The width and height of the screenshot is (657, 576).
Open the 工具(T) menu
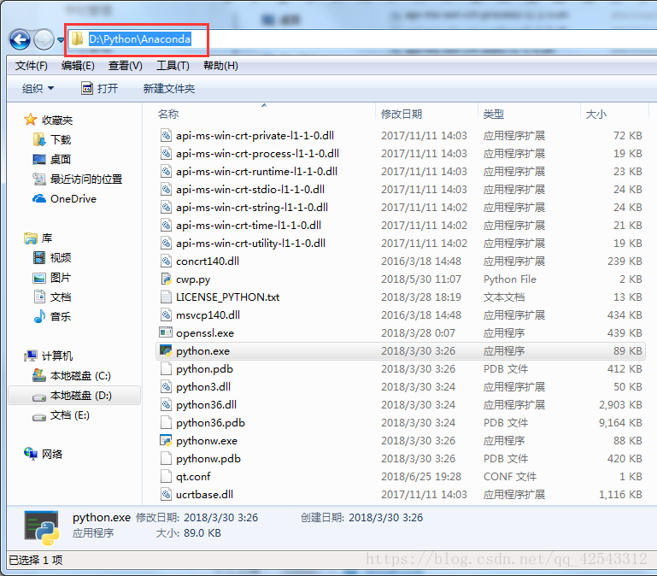pos(173,66)
